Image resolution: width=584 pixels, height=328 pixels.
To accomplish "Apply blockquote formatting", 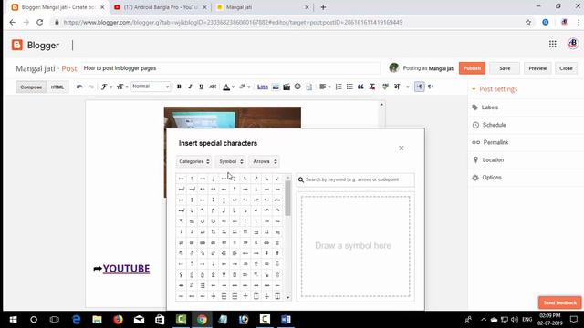I will click(x=360, y=87).
